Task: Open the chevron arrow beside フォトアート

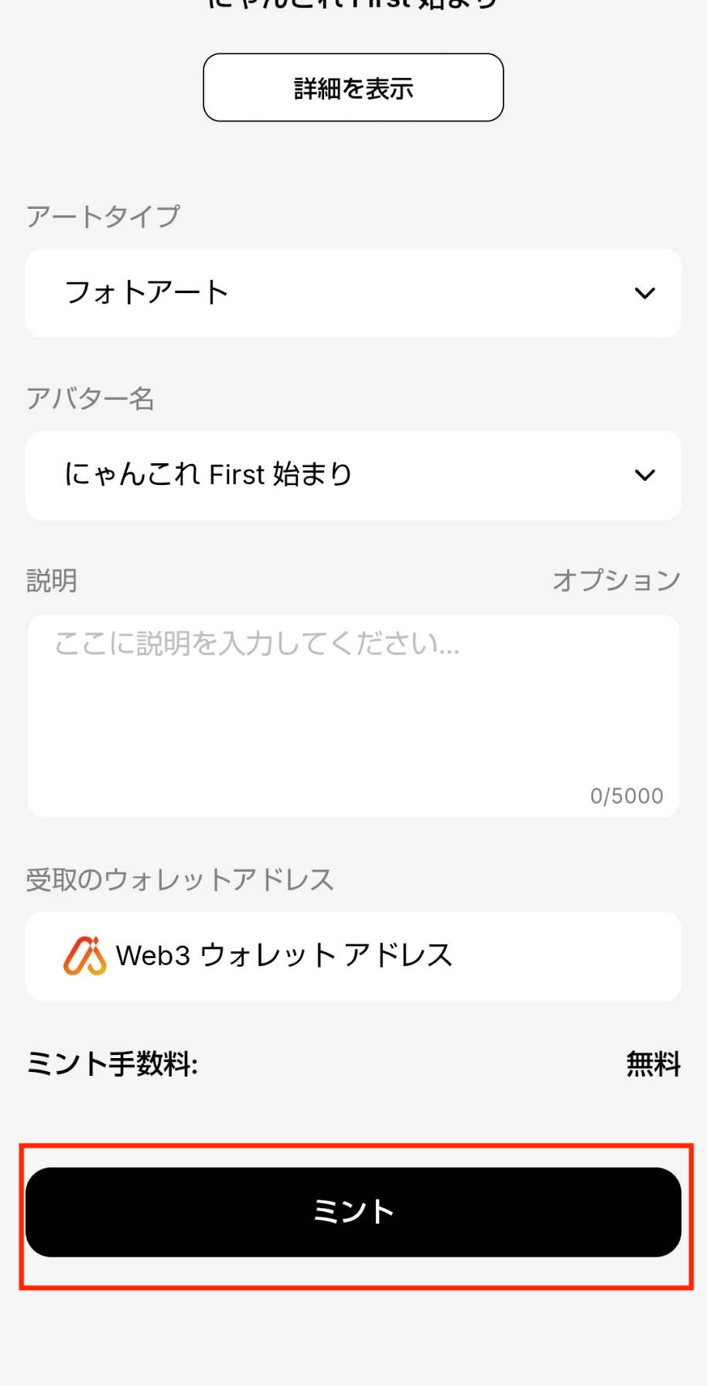Action: (644, 293)
